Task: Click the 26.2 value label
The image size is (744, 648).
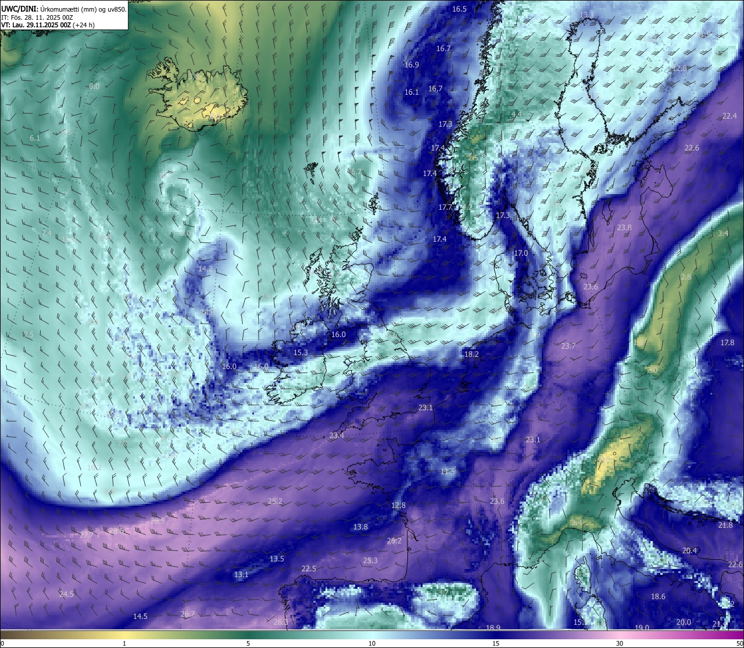Action: click(394, 540)
